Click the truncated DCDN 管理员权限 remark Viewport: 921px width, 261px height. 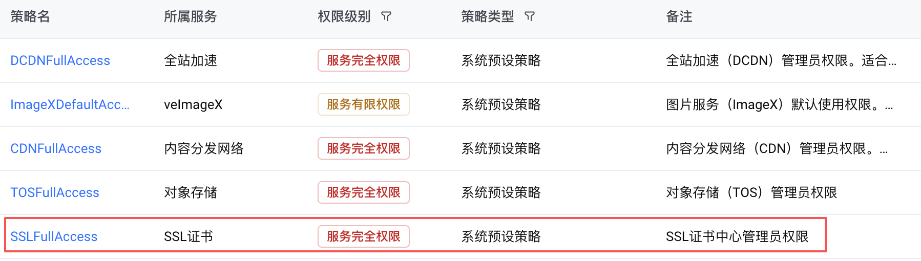(x=781, y=61)
